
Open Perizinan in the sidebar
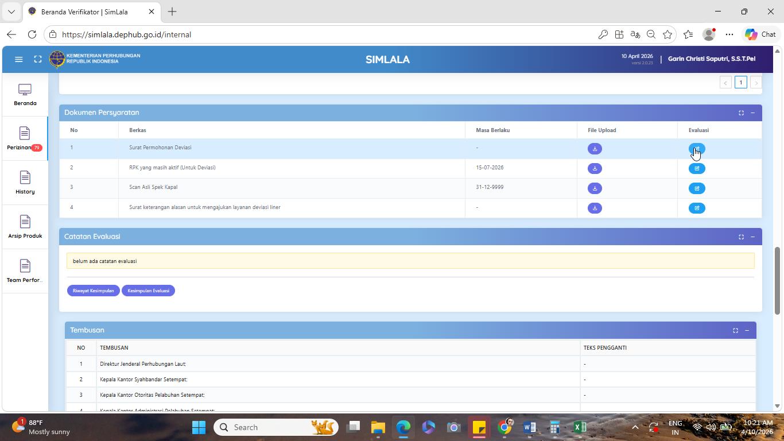25,139
